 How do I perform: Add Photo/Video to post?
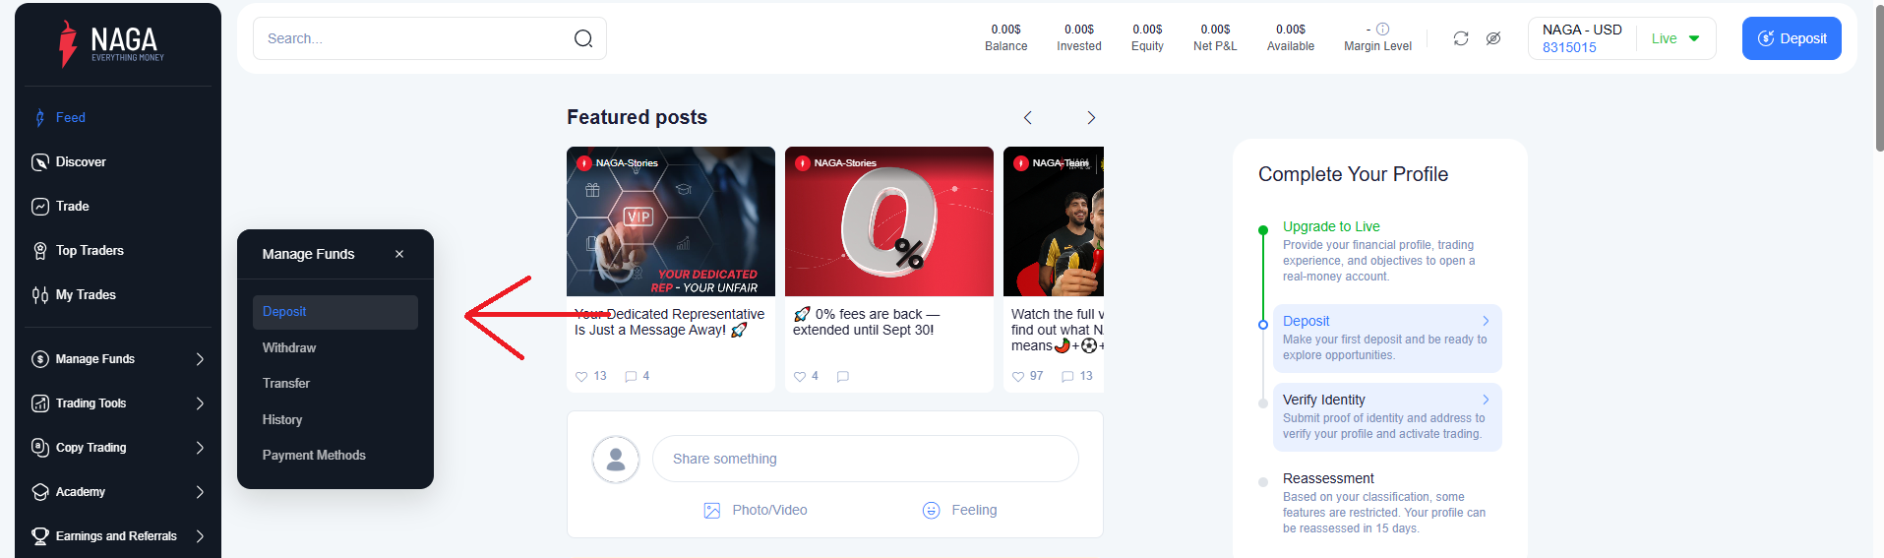[x=756, y=510]
